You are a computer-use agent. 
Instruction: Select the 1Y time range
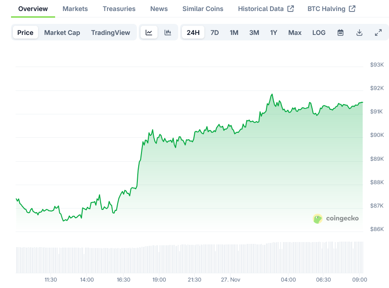[x=274, y=33]
